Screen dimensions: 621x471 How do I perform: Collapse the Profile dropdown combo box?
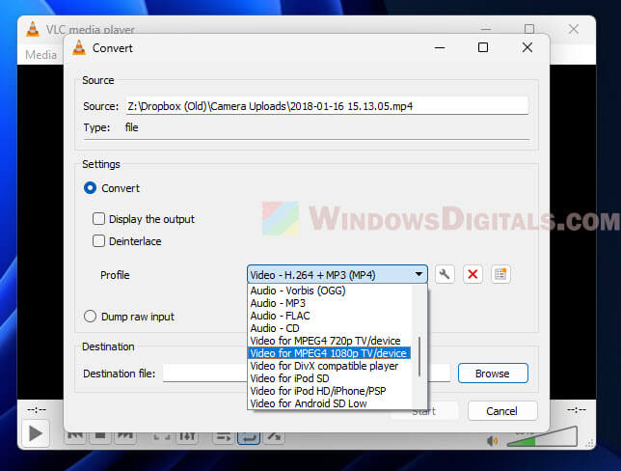[x=337, y=274]
